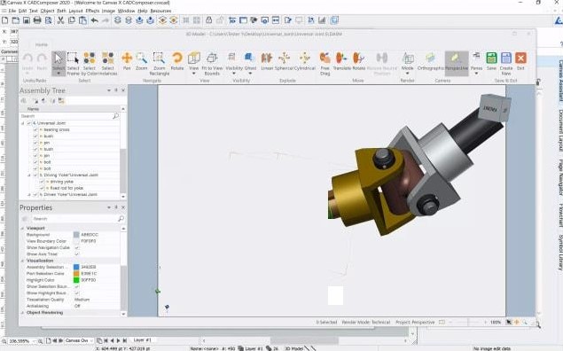
Task: Collapse the Viewport properties section
Action: pyautogui.click(x=23, y=229)
